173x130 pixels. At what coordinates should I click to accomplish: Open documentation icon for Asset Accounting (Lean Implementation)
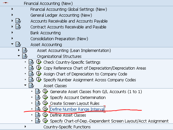pos(25,50)
